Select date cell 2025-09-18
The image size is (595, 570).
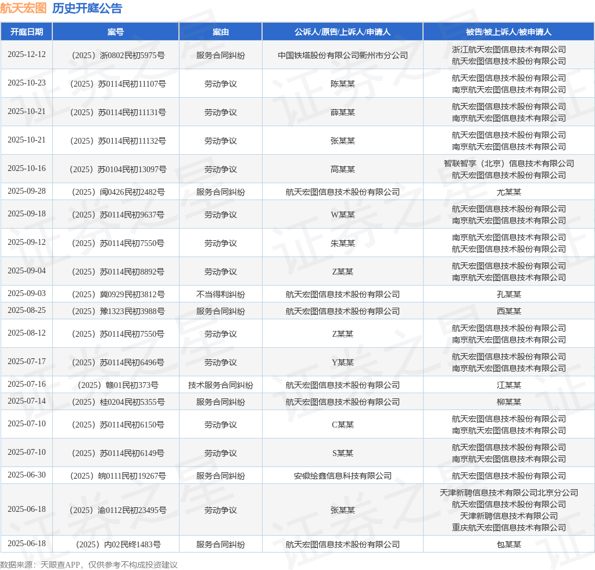coord(27,214)
